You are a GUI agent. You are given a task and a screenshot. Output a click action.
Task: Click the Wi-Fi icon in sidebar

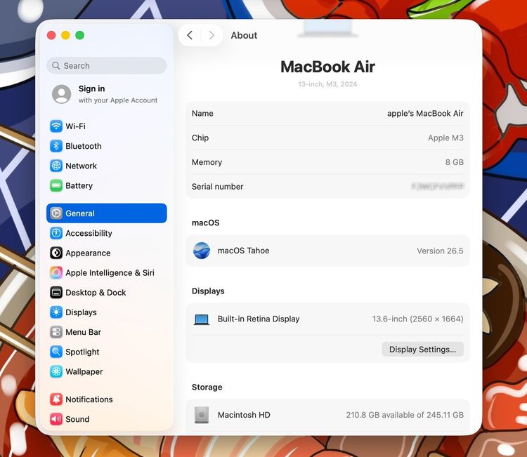click(56, 126)
